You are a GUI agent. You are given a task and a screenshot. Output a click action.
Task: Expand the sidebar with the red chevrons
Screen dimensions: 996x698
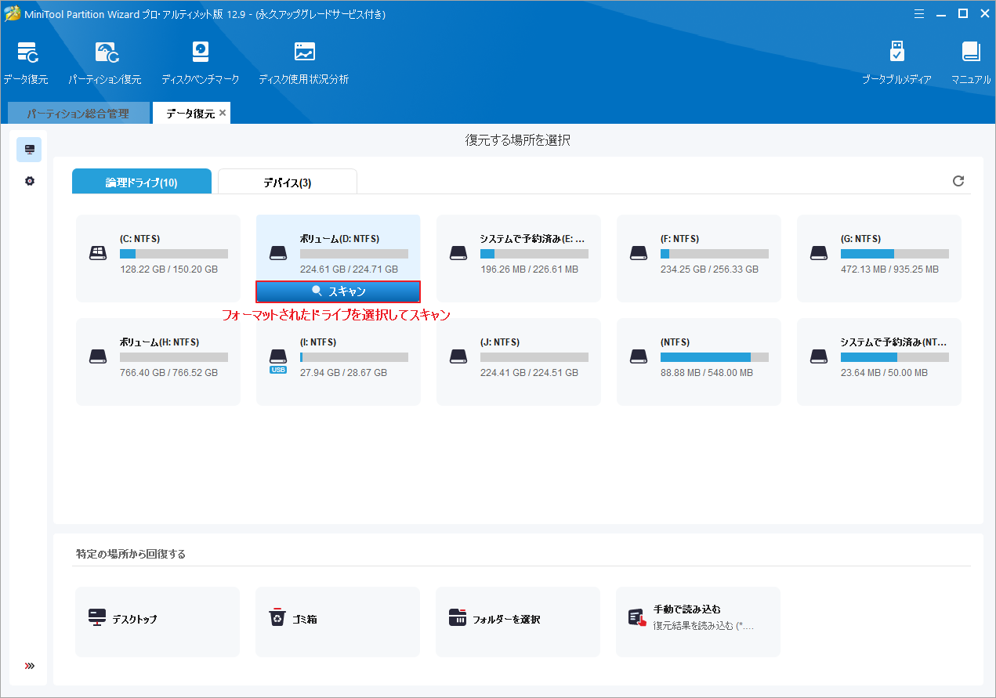tap(30, 666)
